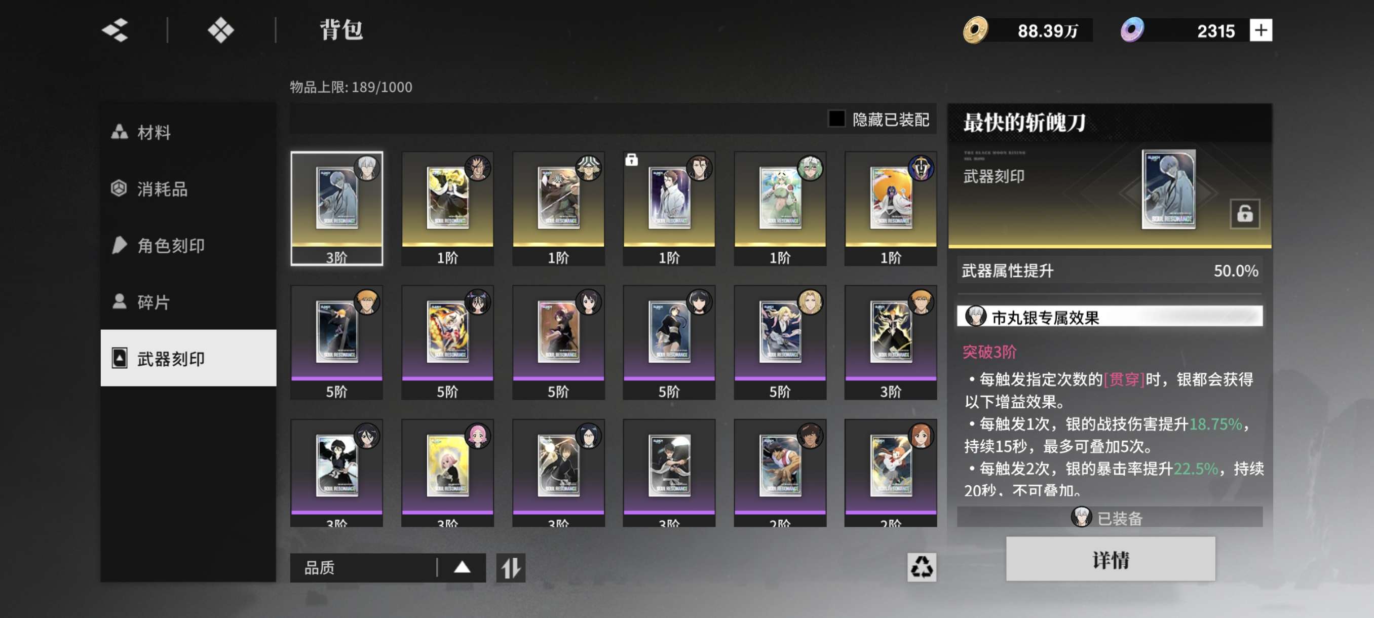Select pink-haired character 3阶 card
The image size is (1374, 618).
coord(447,473)
